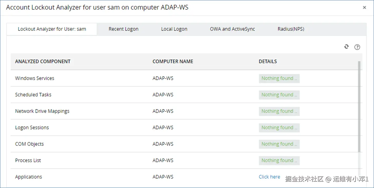Close the Account Lockout Analyzer dialog
374x188 pixels.
(364, 8)
